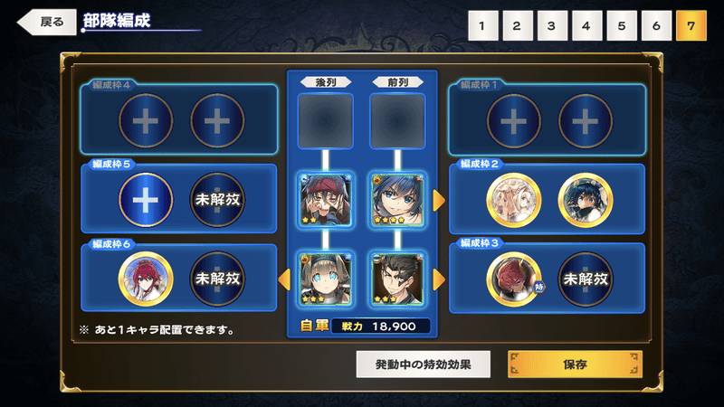
Task: Tap the plus icon in 編成枠5
Action: (146, 200)
